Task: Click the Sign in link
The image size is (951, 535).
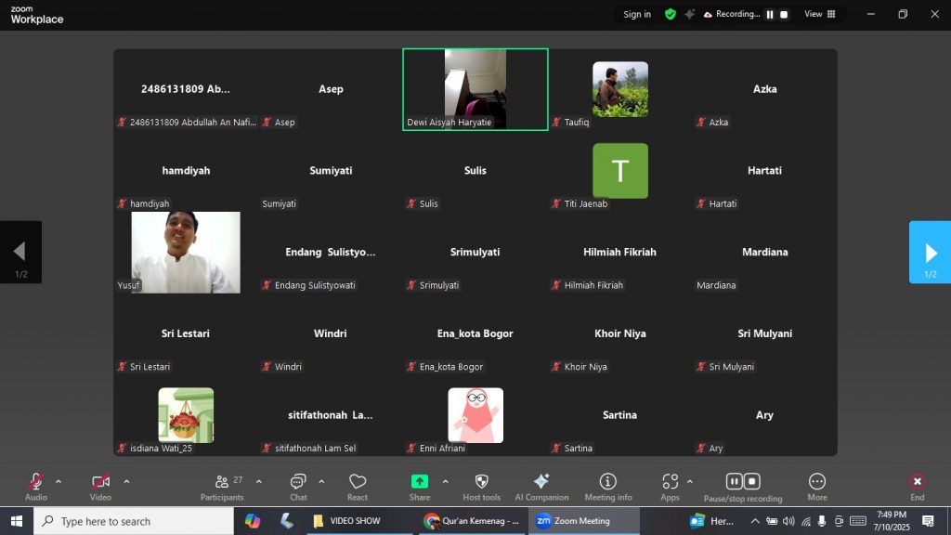Action: click(637, 14)
